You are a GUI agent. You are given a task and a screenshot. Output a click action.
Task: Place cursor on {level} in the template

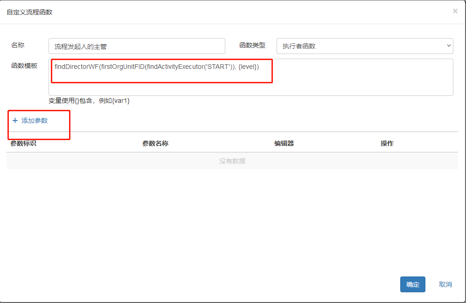pyautogui.click(x=248, y=67)
